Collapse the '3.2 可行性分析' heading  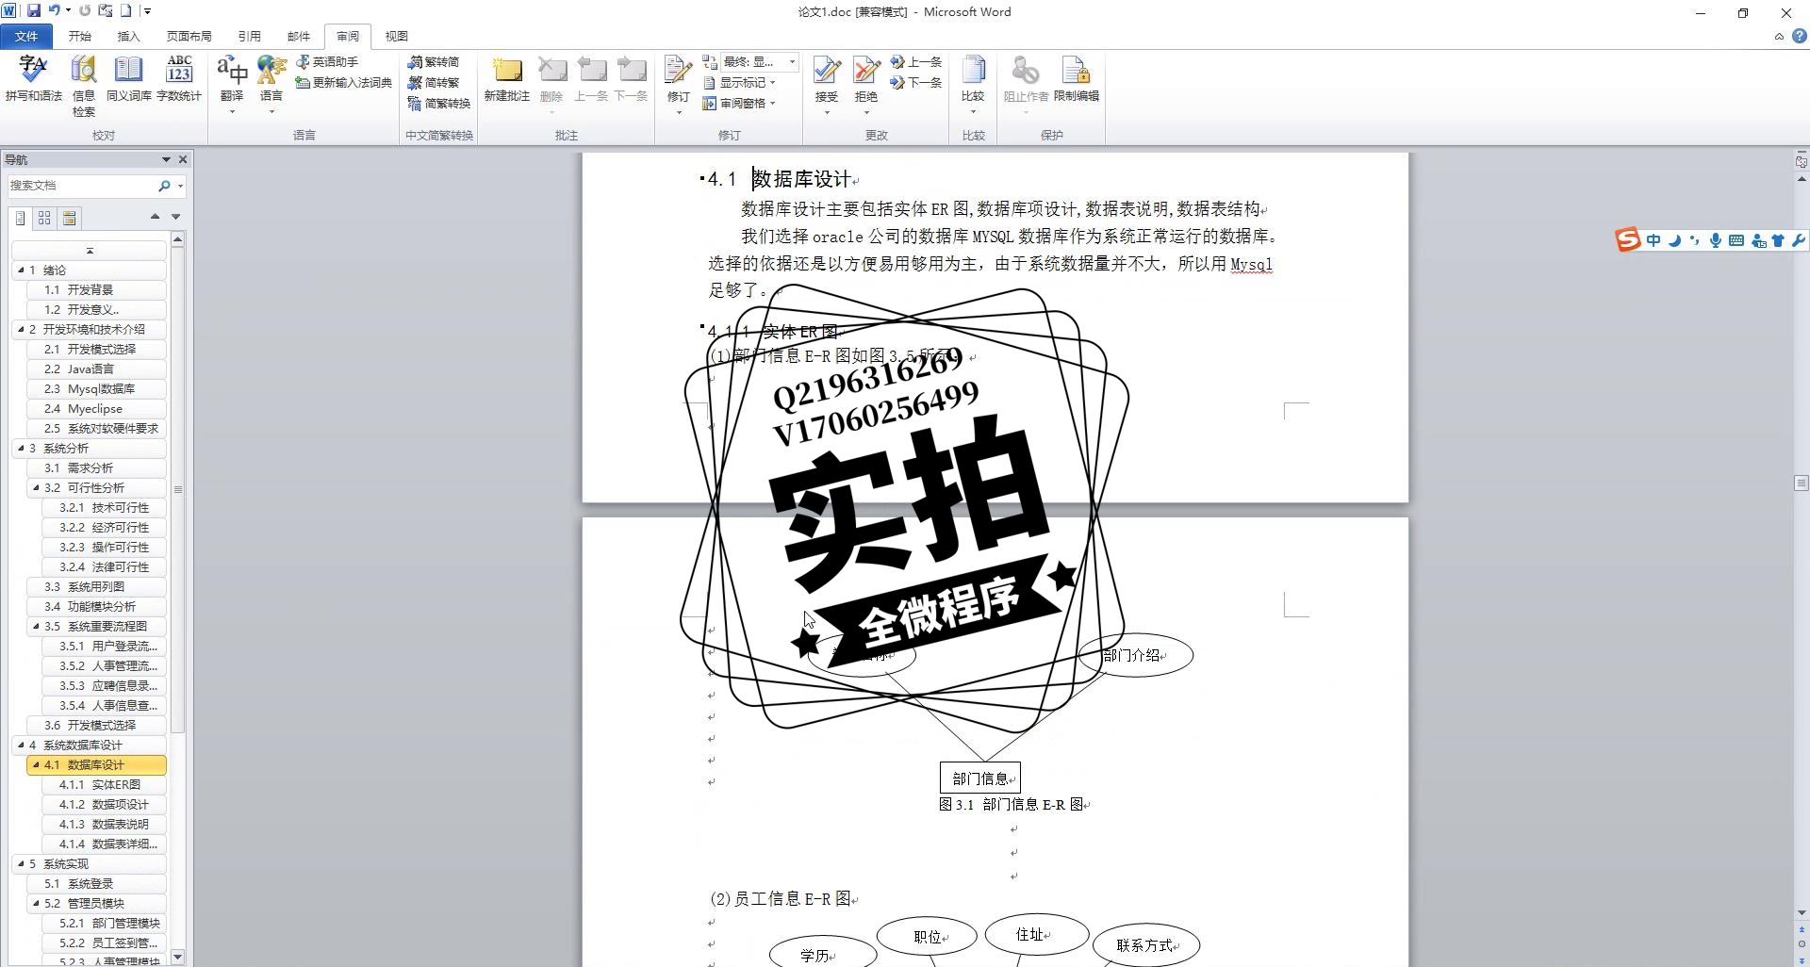coord(36,487)
